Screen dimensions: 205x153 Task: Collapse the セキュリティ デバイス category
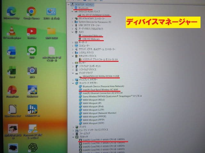pos(73,56)
